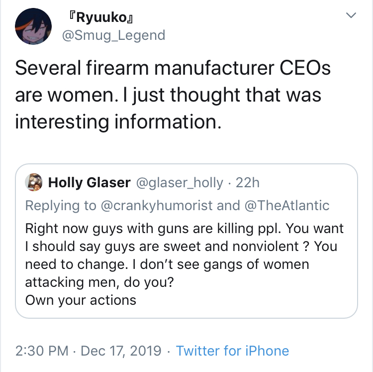The height and width of the screenshot is (372, 373).
Task: Click quoted text 'attacking men, do you?'
Action: (x=99, y=282)
